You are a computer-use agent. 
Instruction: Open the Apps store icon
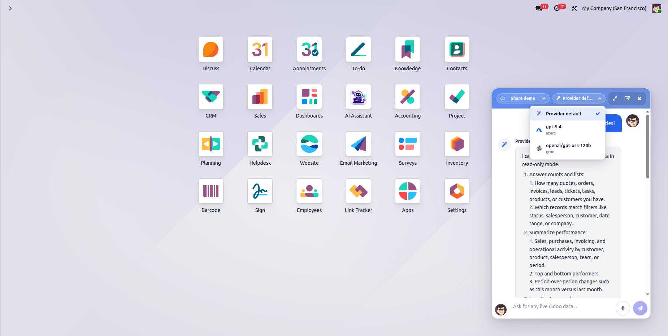[x=408, y=191]
